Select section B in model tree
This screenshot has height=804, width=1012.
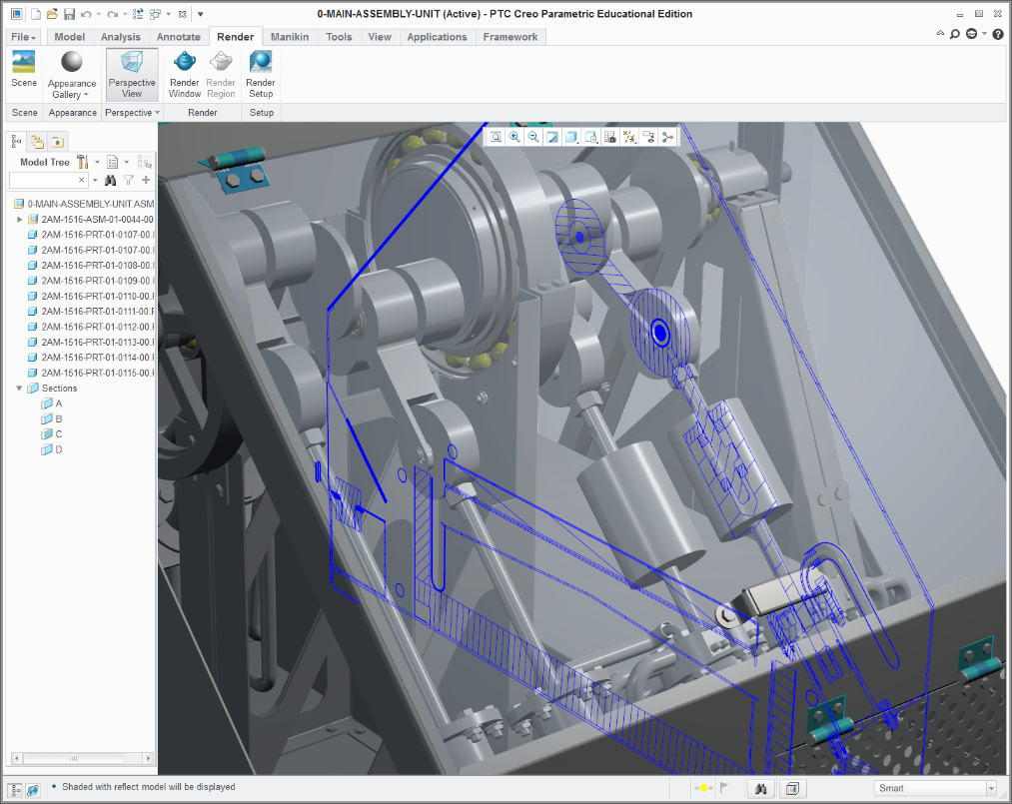[58, 418]
